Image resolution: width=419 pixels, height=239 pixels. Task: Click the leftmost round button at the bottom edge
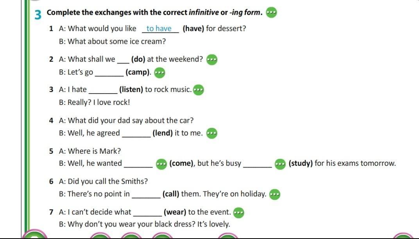point(34,235)
